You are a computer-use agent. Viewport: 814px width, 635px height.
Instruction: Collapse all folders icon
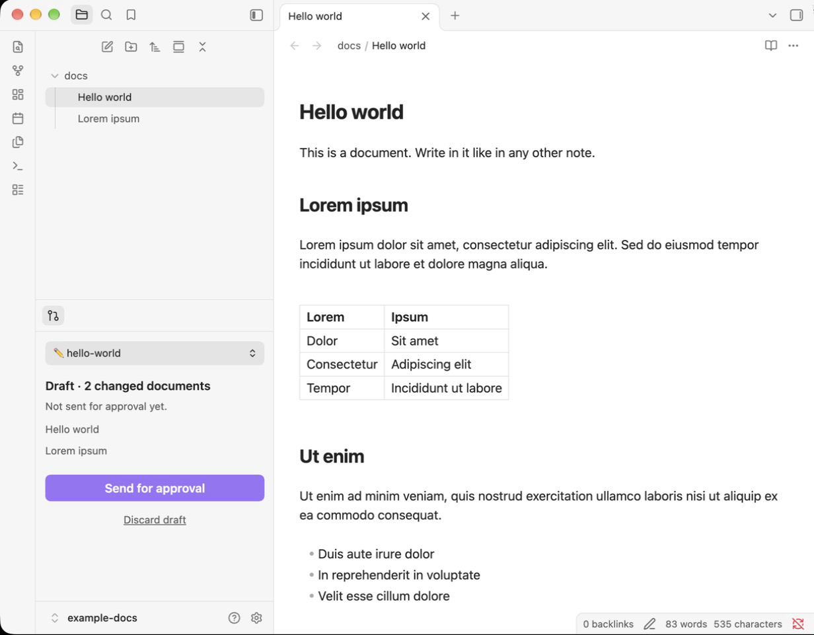coord(202,47)
